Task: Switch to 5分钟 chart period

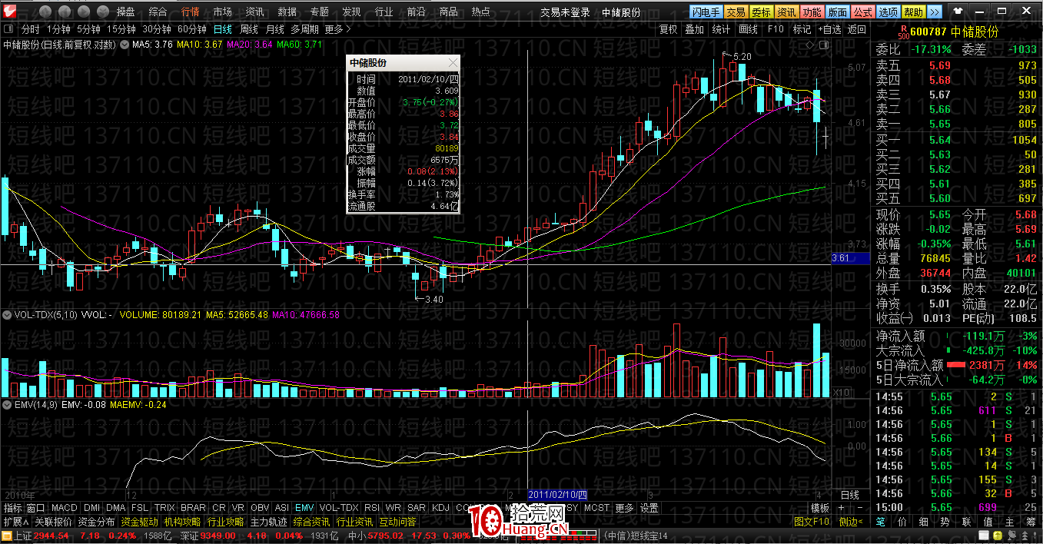Action: (88, 29)
